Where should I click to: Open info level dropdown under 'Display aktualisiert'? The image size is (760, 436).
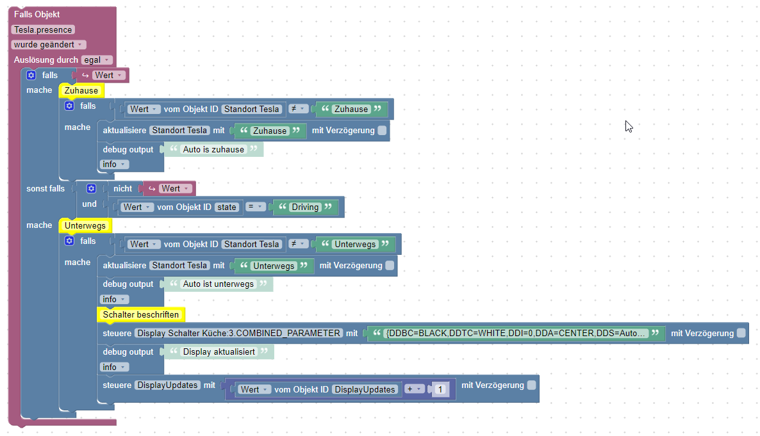click(x=115, y=367)
